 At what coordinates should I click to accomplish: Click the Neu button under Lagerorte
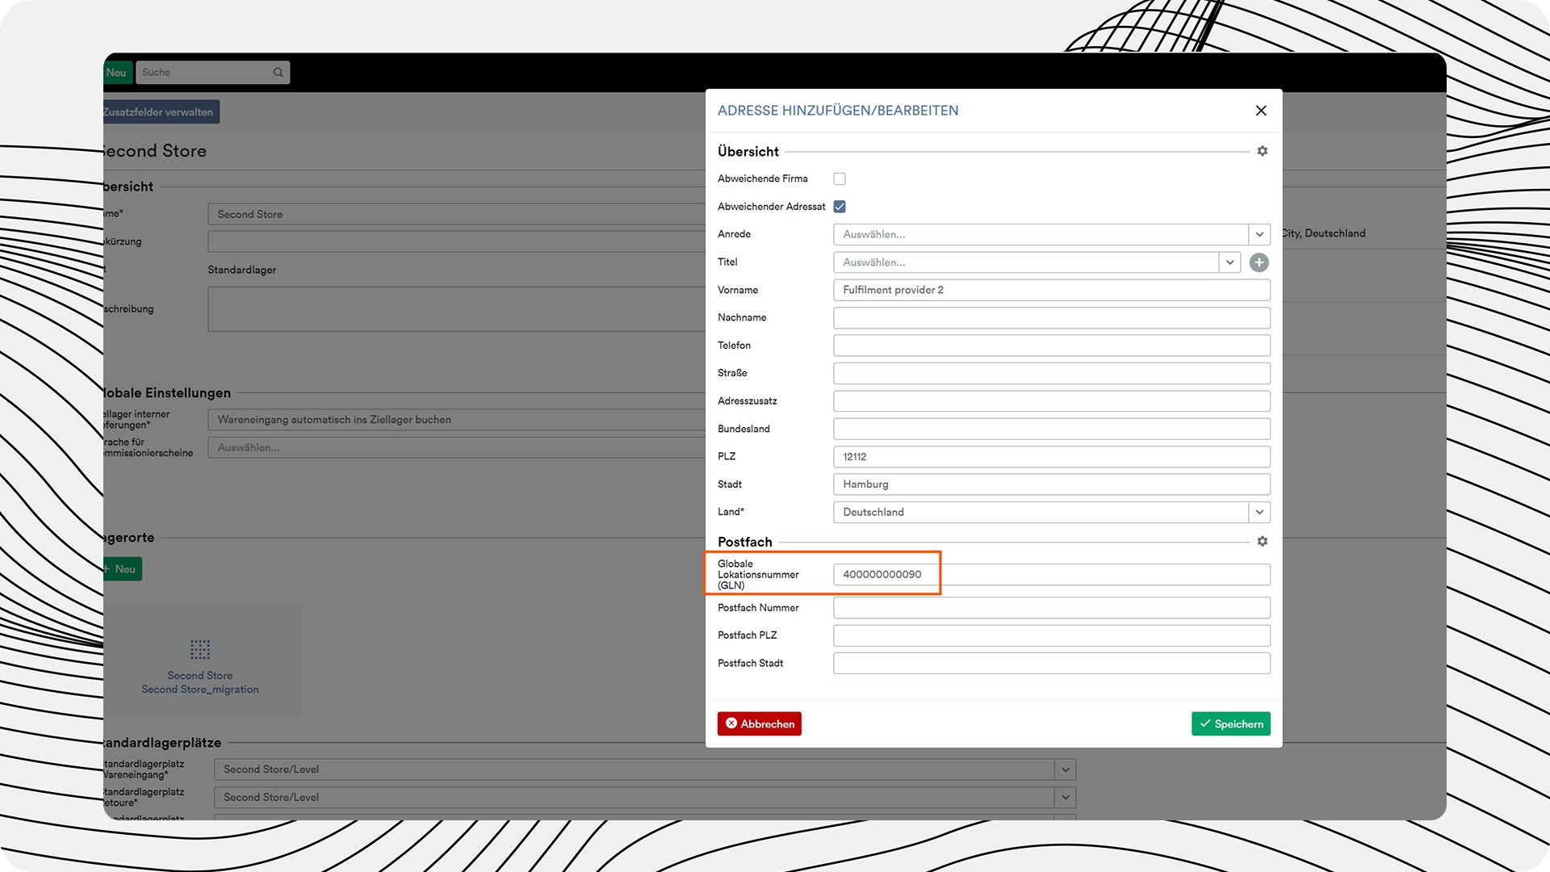123,569
